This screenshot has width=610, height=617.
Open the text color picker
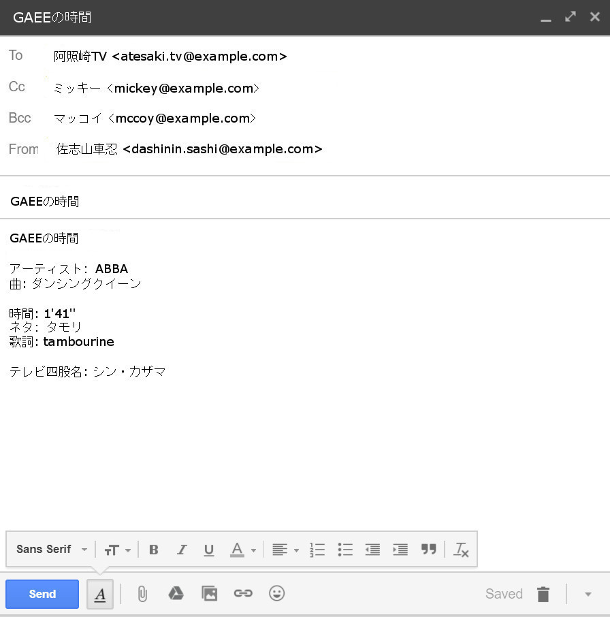click(x=241, y=549)
